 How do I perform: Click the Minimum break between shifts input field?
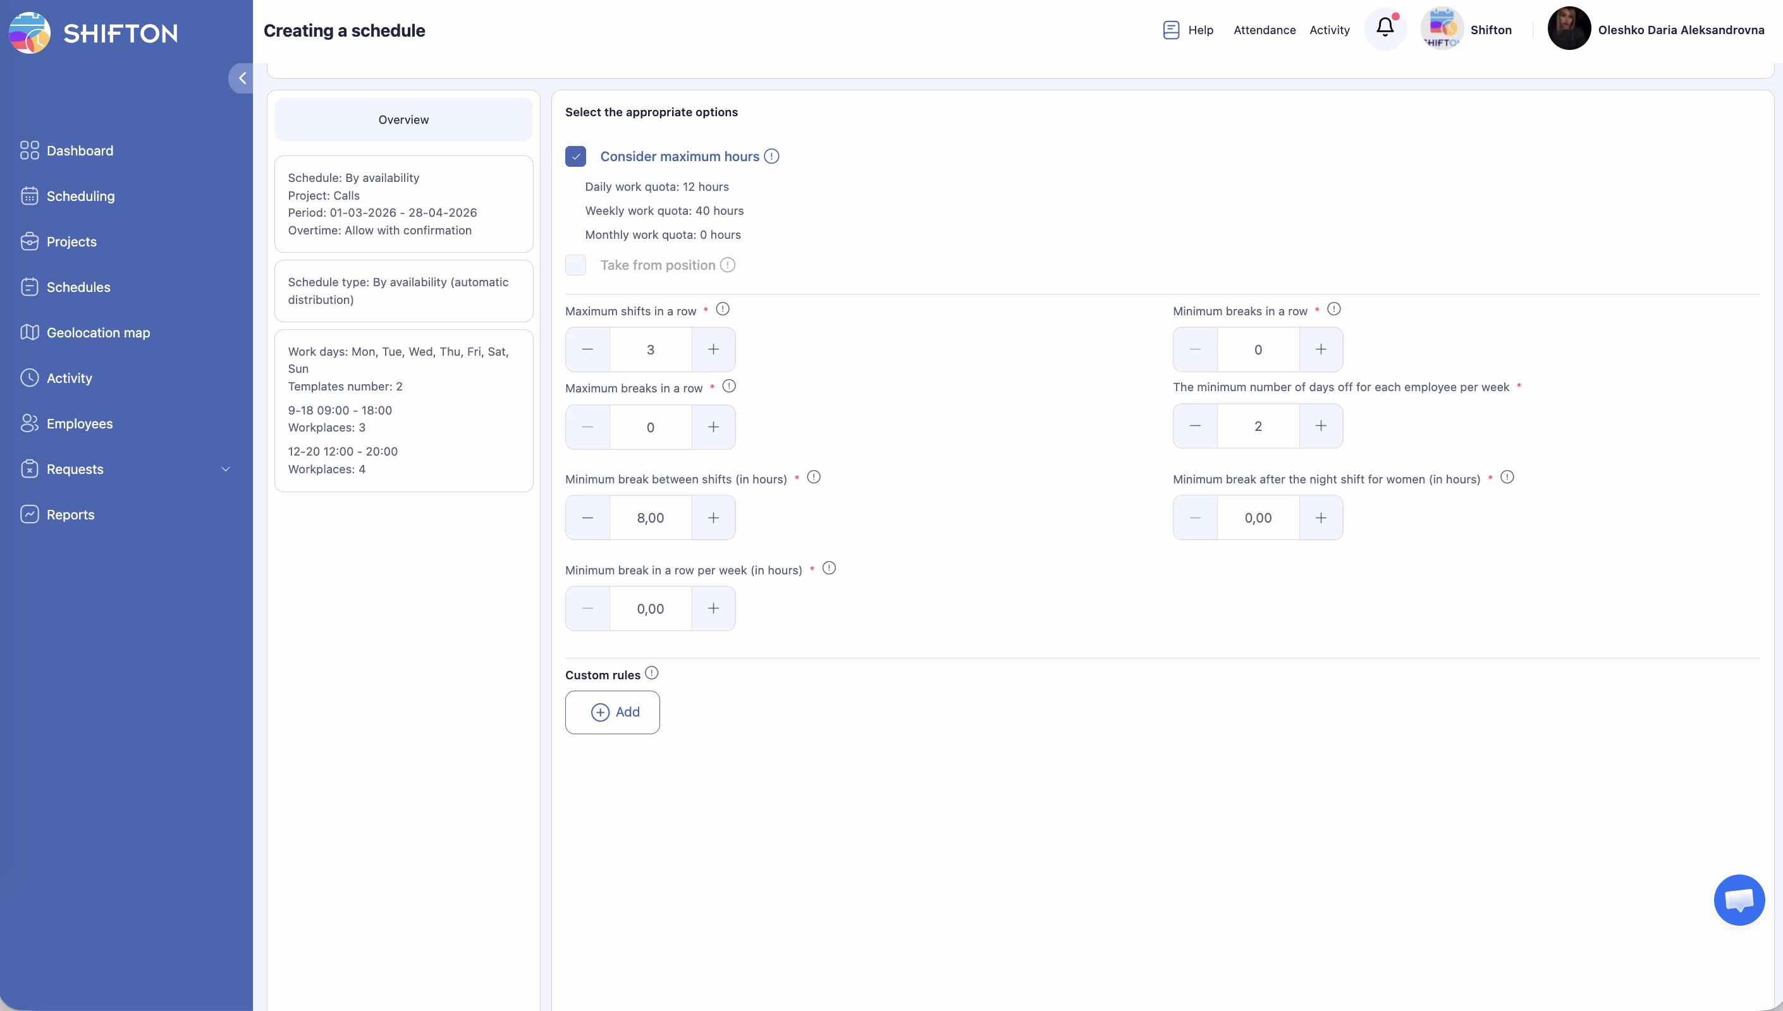point(650,518)
